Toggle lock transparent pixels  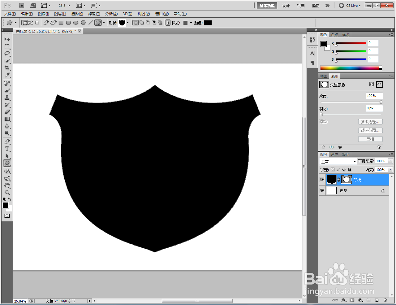tap(333, 169)
